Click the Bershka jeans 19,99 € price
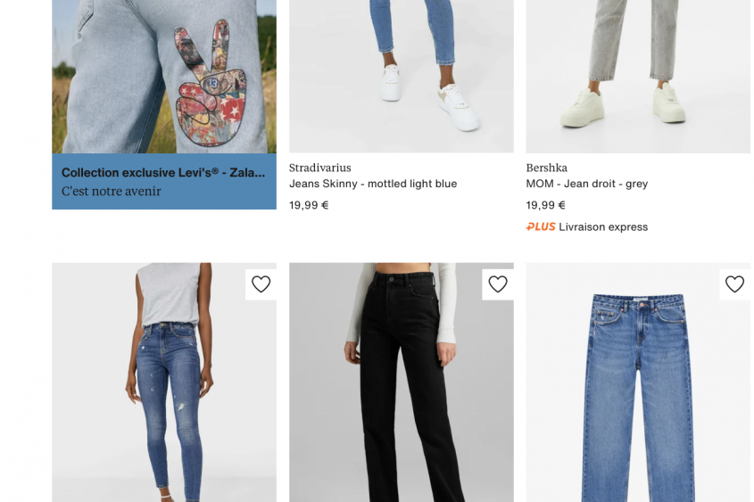The height and width of the screenshot is (502, 754). pyautogui.click(x=545, y=205)
